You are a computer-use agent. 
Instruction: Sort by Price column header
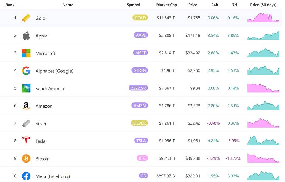(x=193, y=5)
